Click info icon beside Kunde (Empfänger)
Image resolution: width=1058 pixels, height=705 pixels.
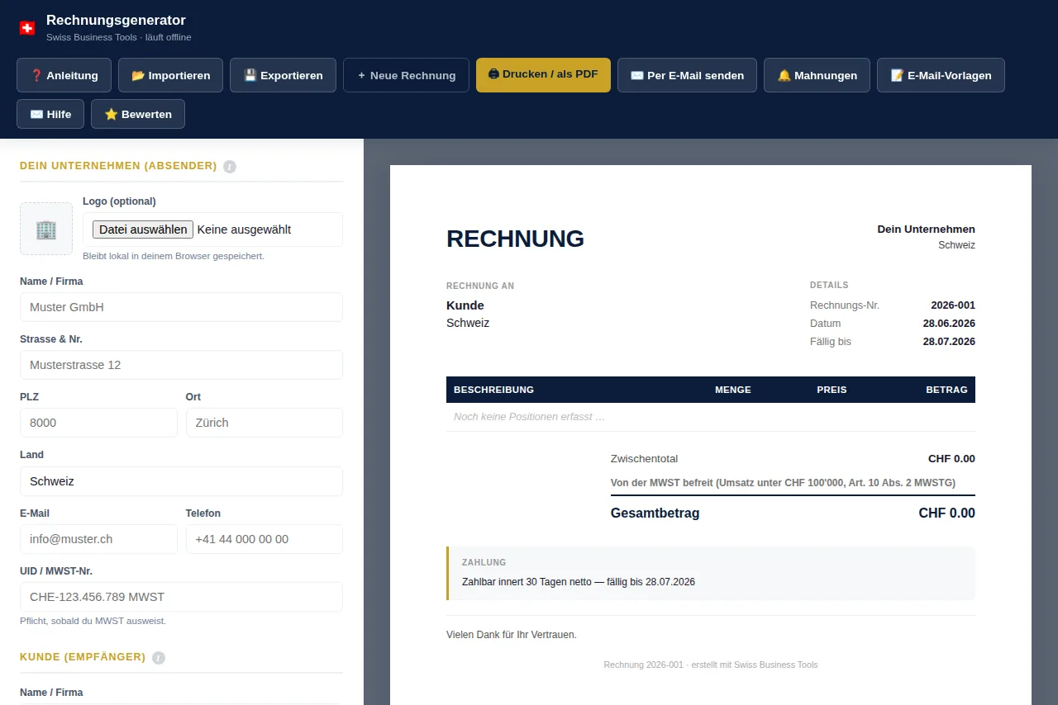point(159,658)
